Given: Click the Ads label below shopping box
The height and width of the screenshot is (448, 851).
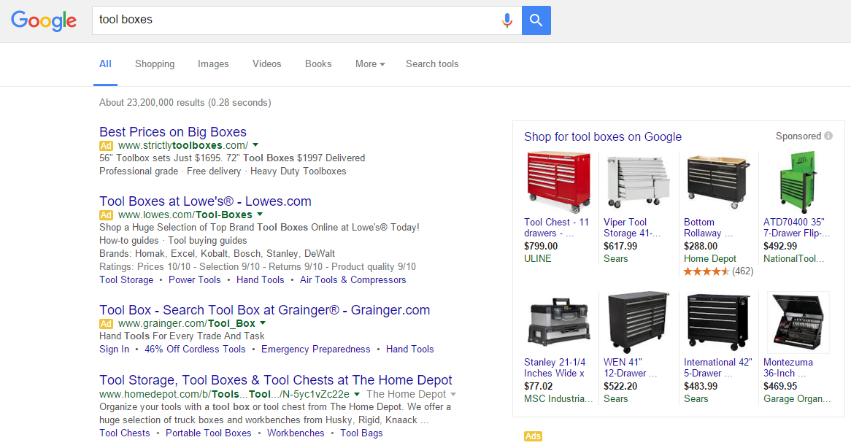Looking at the screenshot, I should click(533, 436).
